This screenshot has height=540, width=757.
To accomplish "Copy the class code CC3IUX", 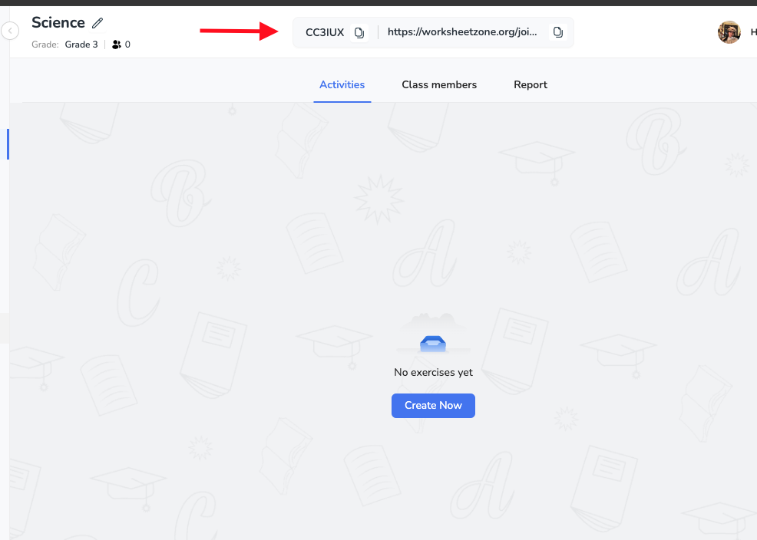I will [x=359, y=32].
